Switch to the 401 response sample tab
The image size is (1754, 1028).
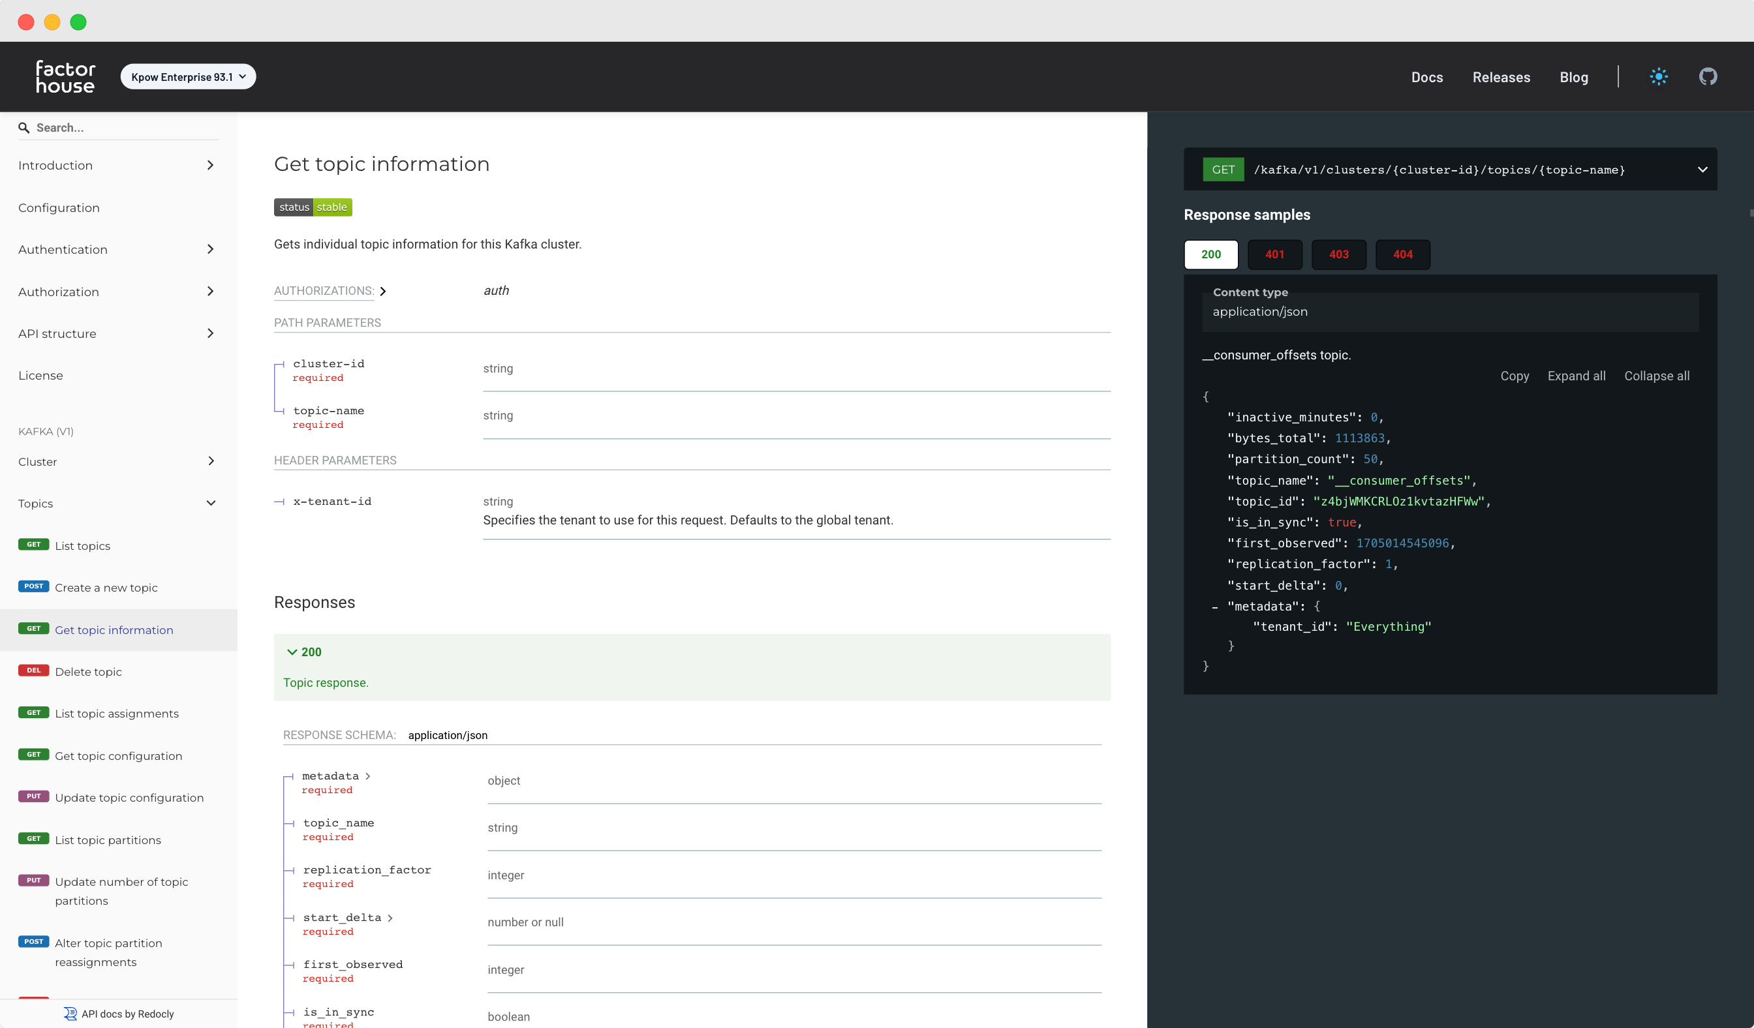point(1274,254)
